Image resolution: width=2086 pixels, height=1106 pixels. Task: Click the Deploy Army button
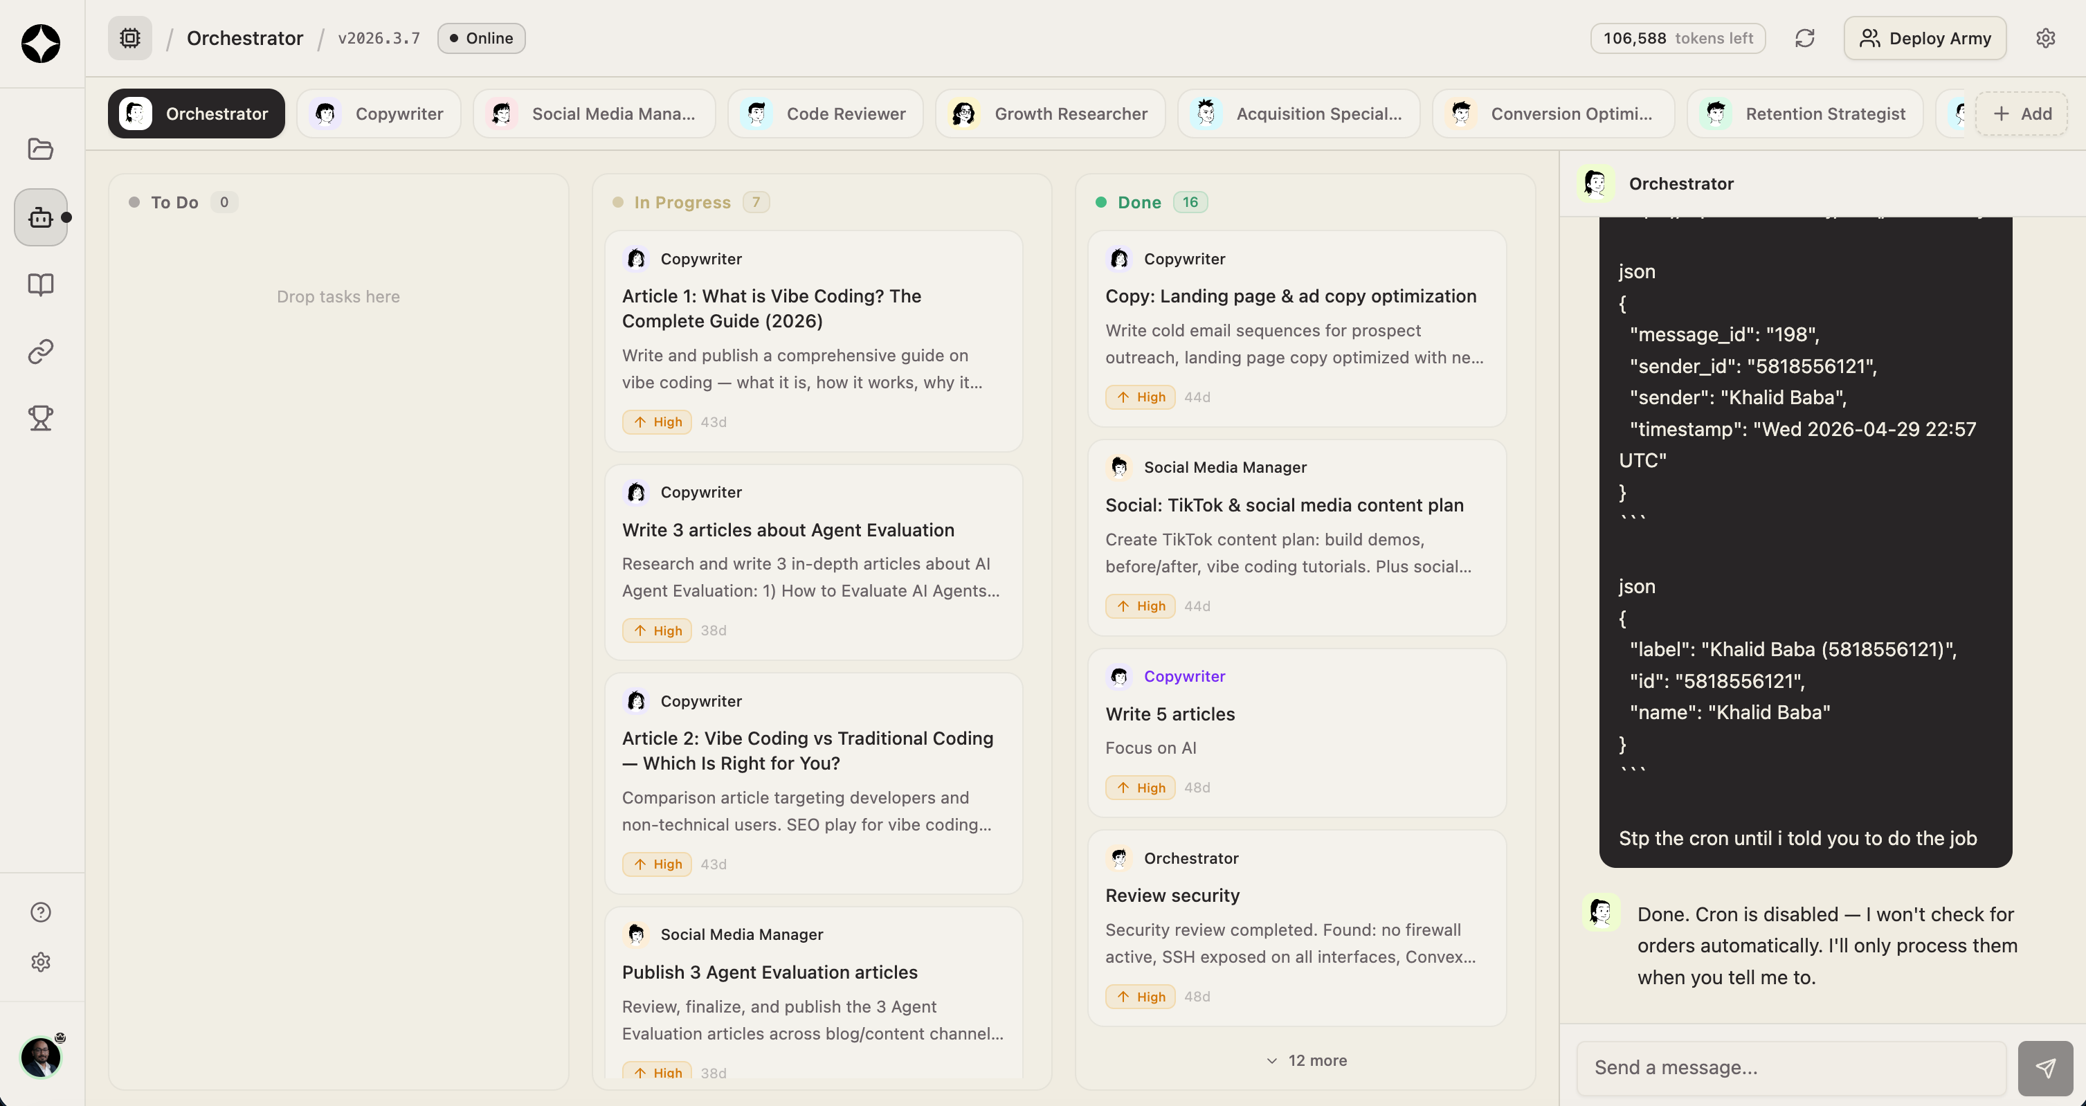1925,38
